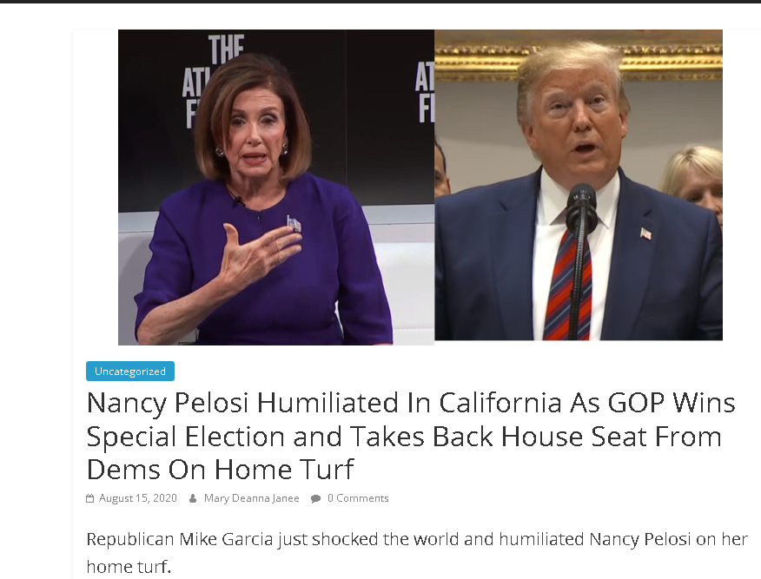
Task: Visit author Mary Deanna Janee's page
Action: (x=251, y=498)
